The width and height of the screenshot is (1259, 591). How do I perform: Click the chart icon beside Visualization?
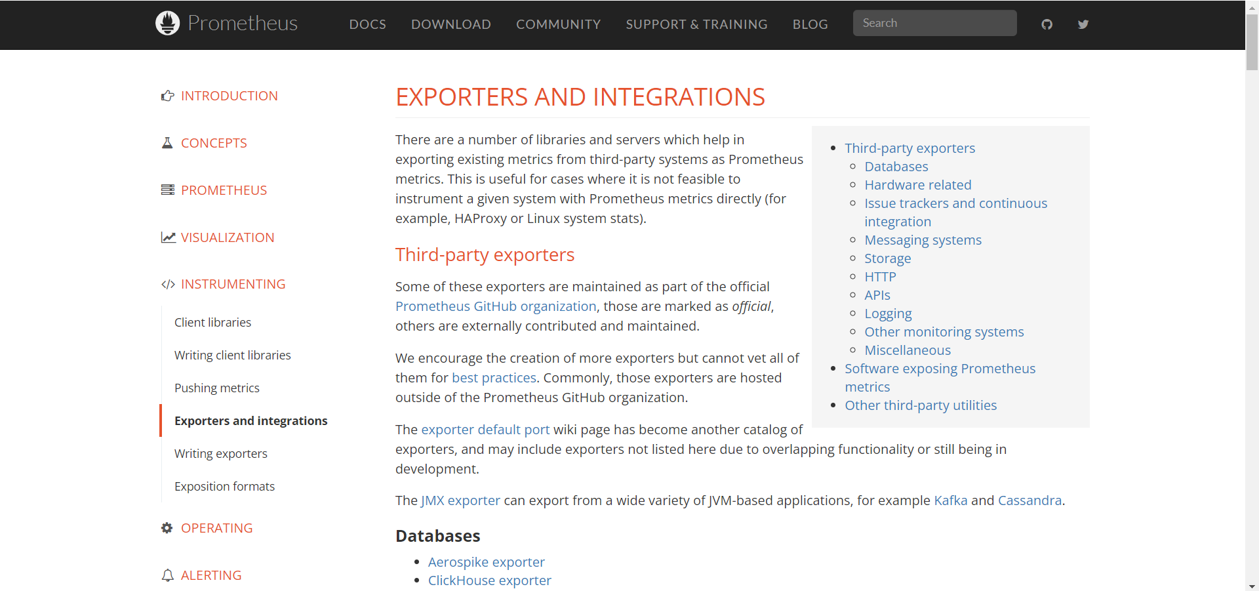169,237
